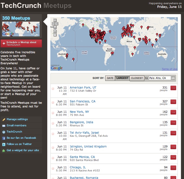This screenshot has width=184, height=179.
Task: Open the TechCrunch sidebar link
Action: click(x=14, y=132)
